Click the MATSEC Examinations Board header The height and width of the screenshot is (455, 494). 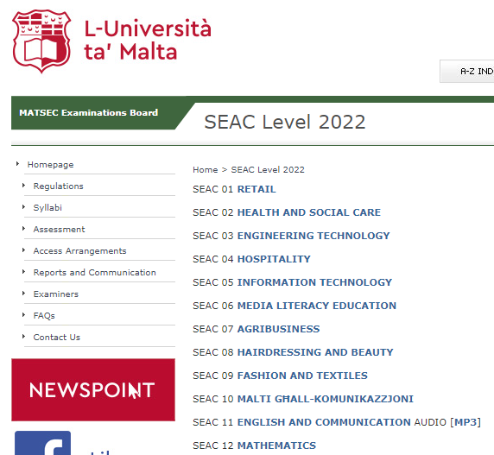click(x=89, y=112)
